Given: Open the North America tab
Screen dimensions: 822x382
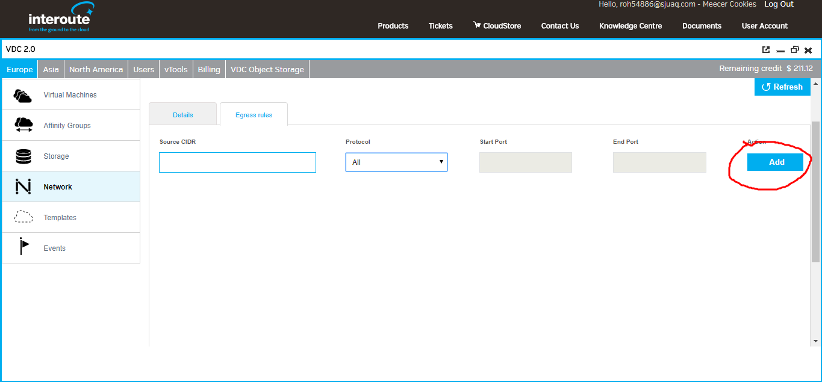Looking at the screenshot, I should pyautogui.click(x=96, y=69).
